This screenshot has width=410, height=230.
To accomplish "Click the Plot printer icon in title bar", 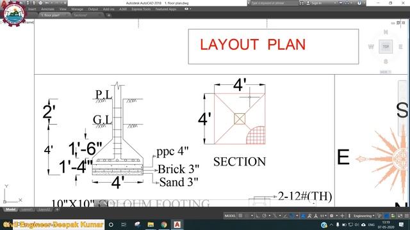I will coord(40,3).
